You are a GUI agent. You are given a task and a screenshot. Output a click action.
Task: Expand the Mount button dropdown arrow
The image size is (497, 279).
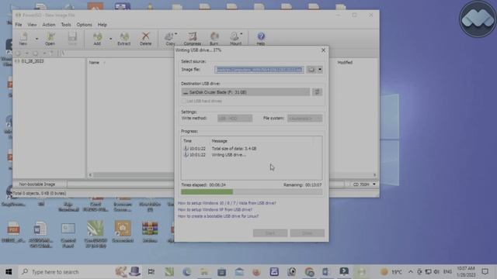click(242, 34)
